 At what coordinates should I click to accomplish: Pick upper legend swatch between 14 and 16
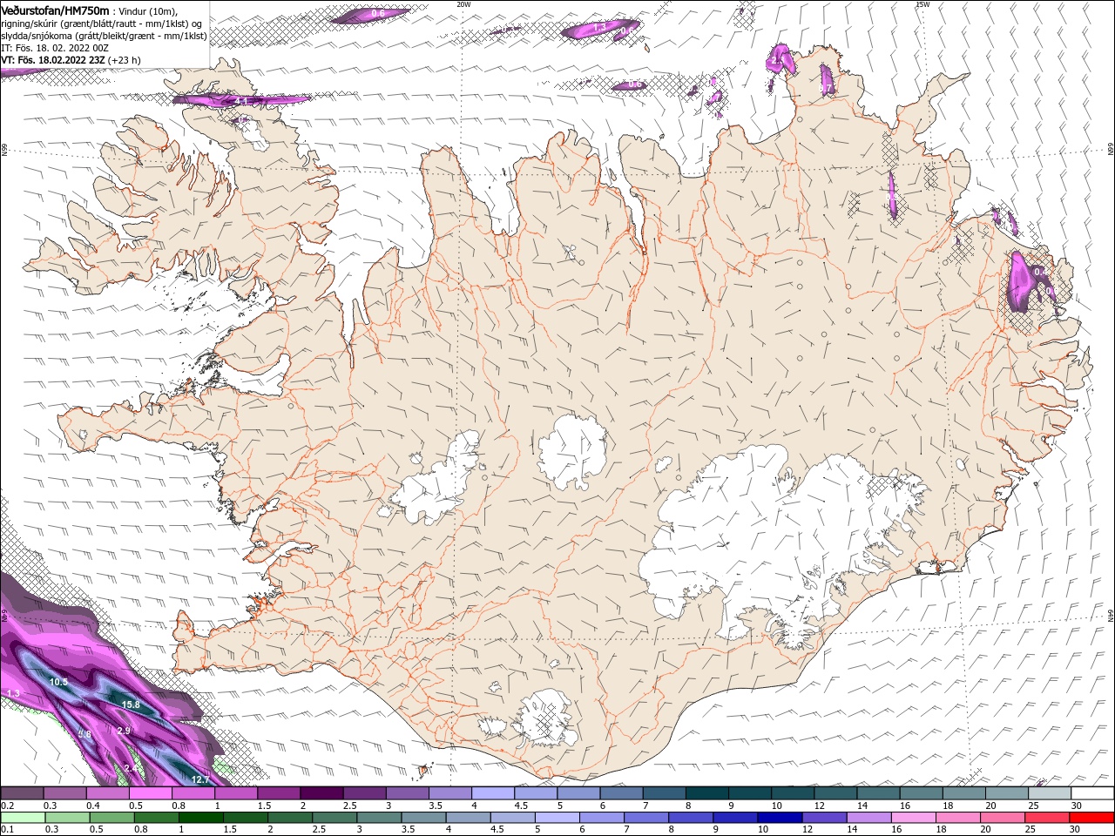(879, 793)
